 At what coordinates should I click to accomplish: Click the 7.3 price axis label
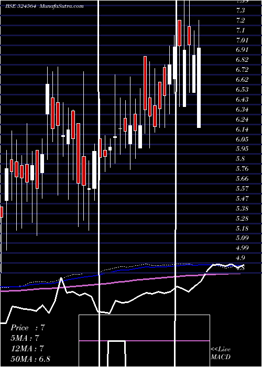[x=241, y=10]
